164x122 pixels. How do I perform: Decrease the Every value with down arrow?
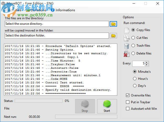[147, 65]
